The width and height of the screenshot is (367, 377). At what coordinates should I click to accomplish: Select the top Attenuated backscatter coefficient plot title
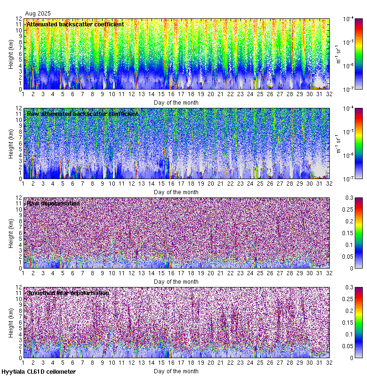point(75,24)
